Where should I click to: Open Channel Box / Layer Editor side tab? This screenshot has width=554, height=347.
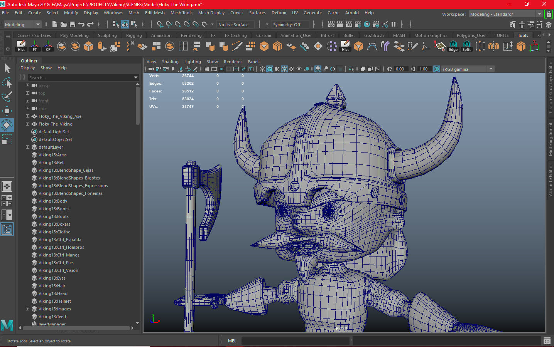551,87
